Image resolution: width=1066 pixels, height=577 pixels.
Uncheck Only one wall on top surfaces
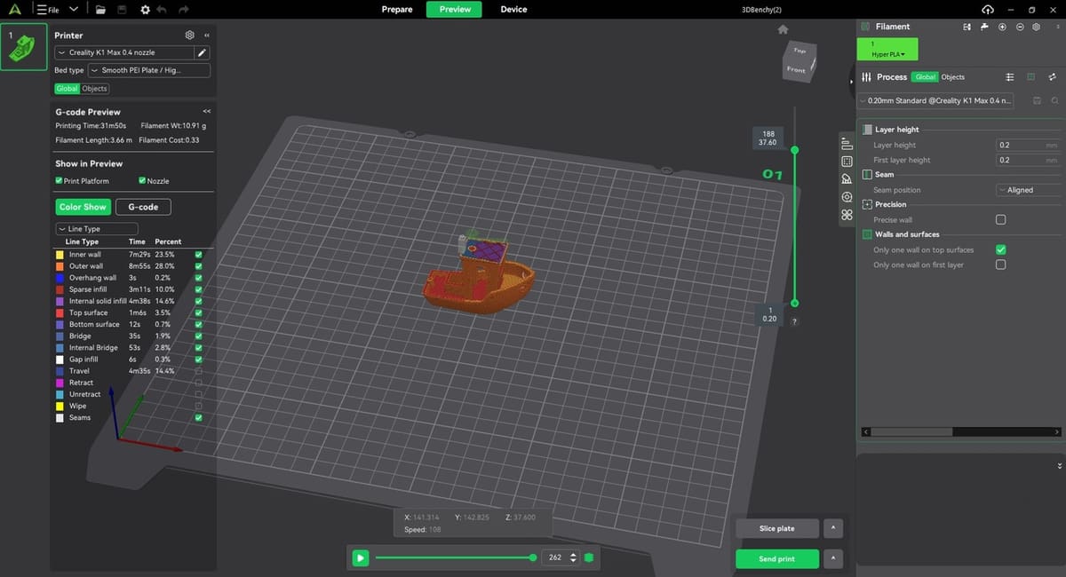[1001, 249]
